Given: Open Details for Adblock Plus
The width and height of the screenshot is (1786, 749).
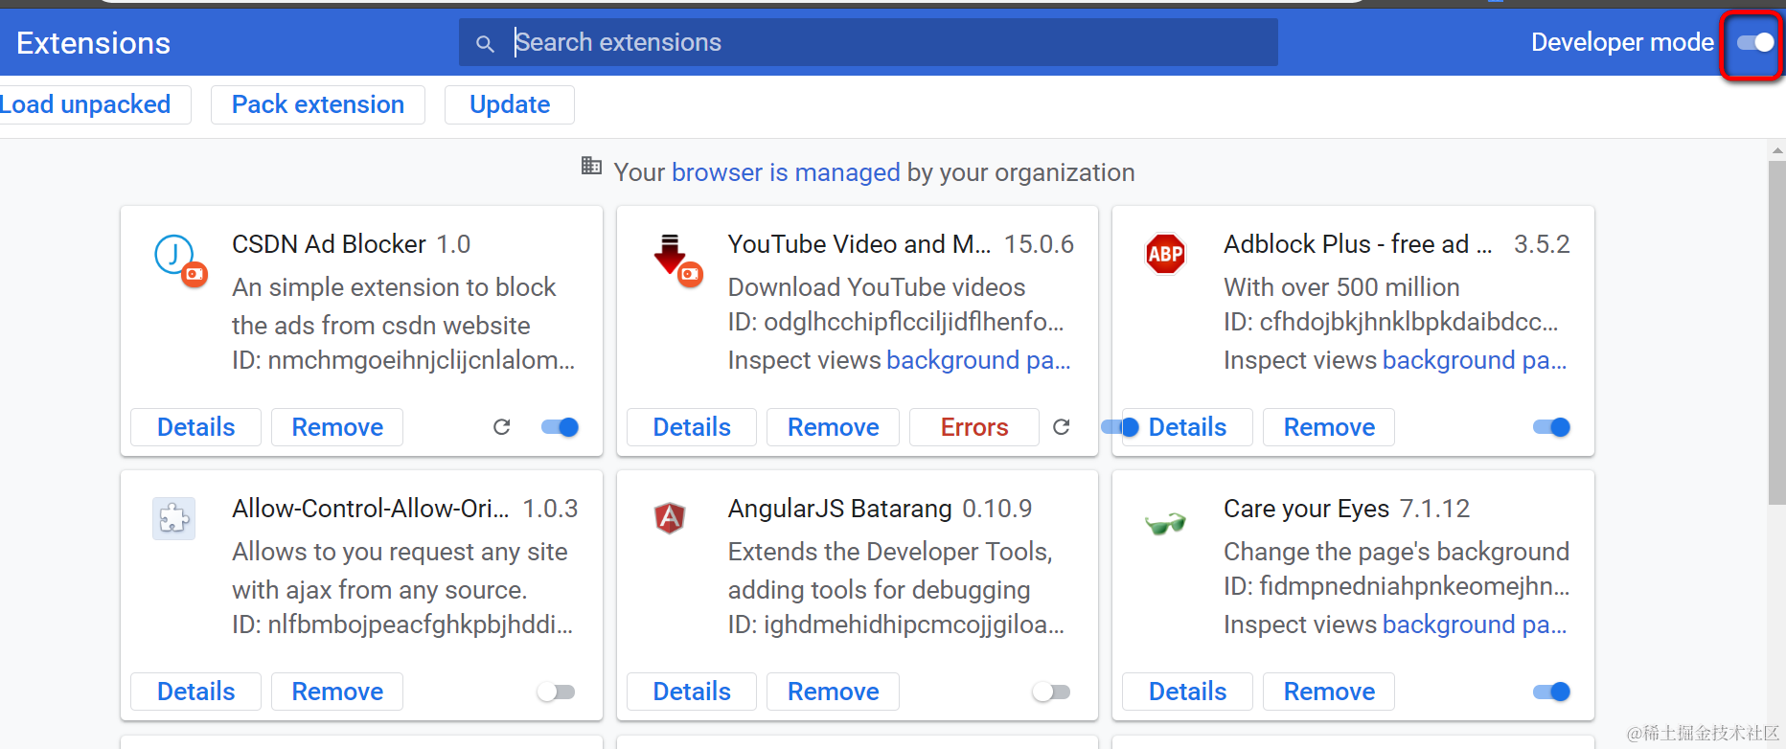Looking at the screenshot, I should pyautogui.click(x=1188, y=427).
